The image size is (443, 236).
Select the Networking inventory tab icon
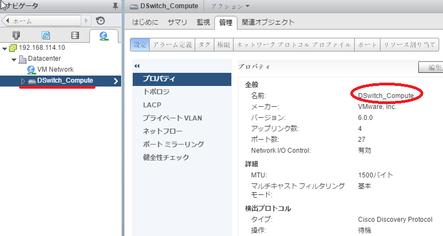coord(104,36)
